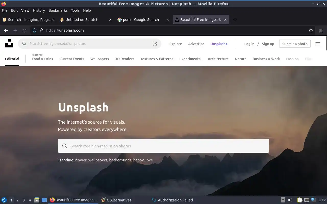
Task: Open the Edit menu
Action: coord(14,10)
